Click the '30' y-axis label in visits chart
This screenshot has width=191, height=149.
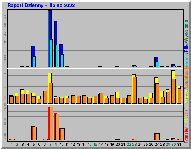pos(5,86)
